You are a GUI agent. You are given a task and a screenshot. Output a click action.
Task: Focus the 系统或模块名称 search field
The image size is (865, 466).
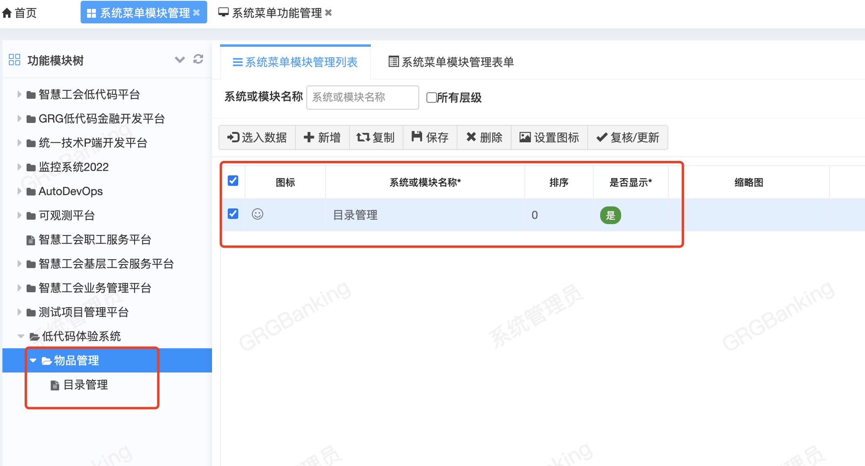pos(362,97)
